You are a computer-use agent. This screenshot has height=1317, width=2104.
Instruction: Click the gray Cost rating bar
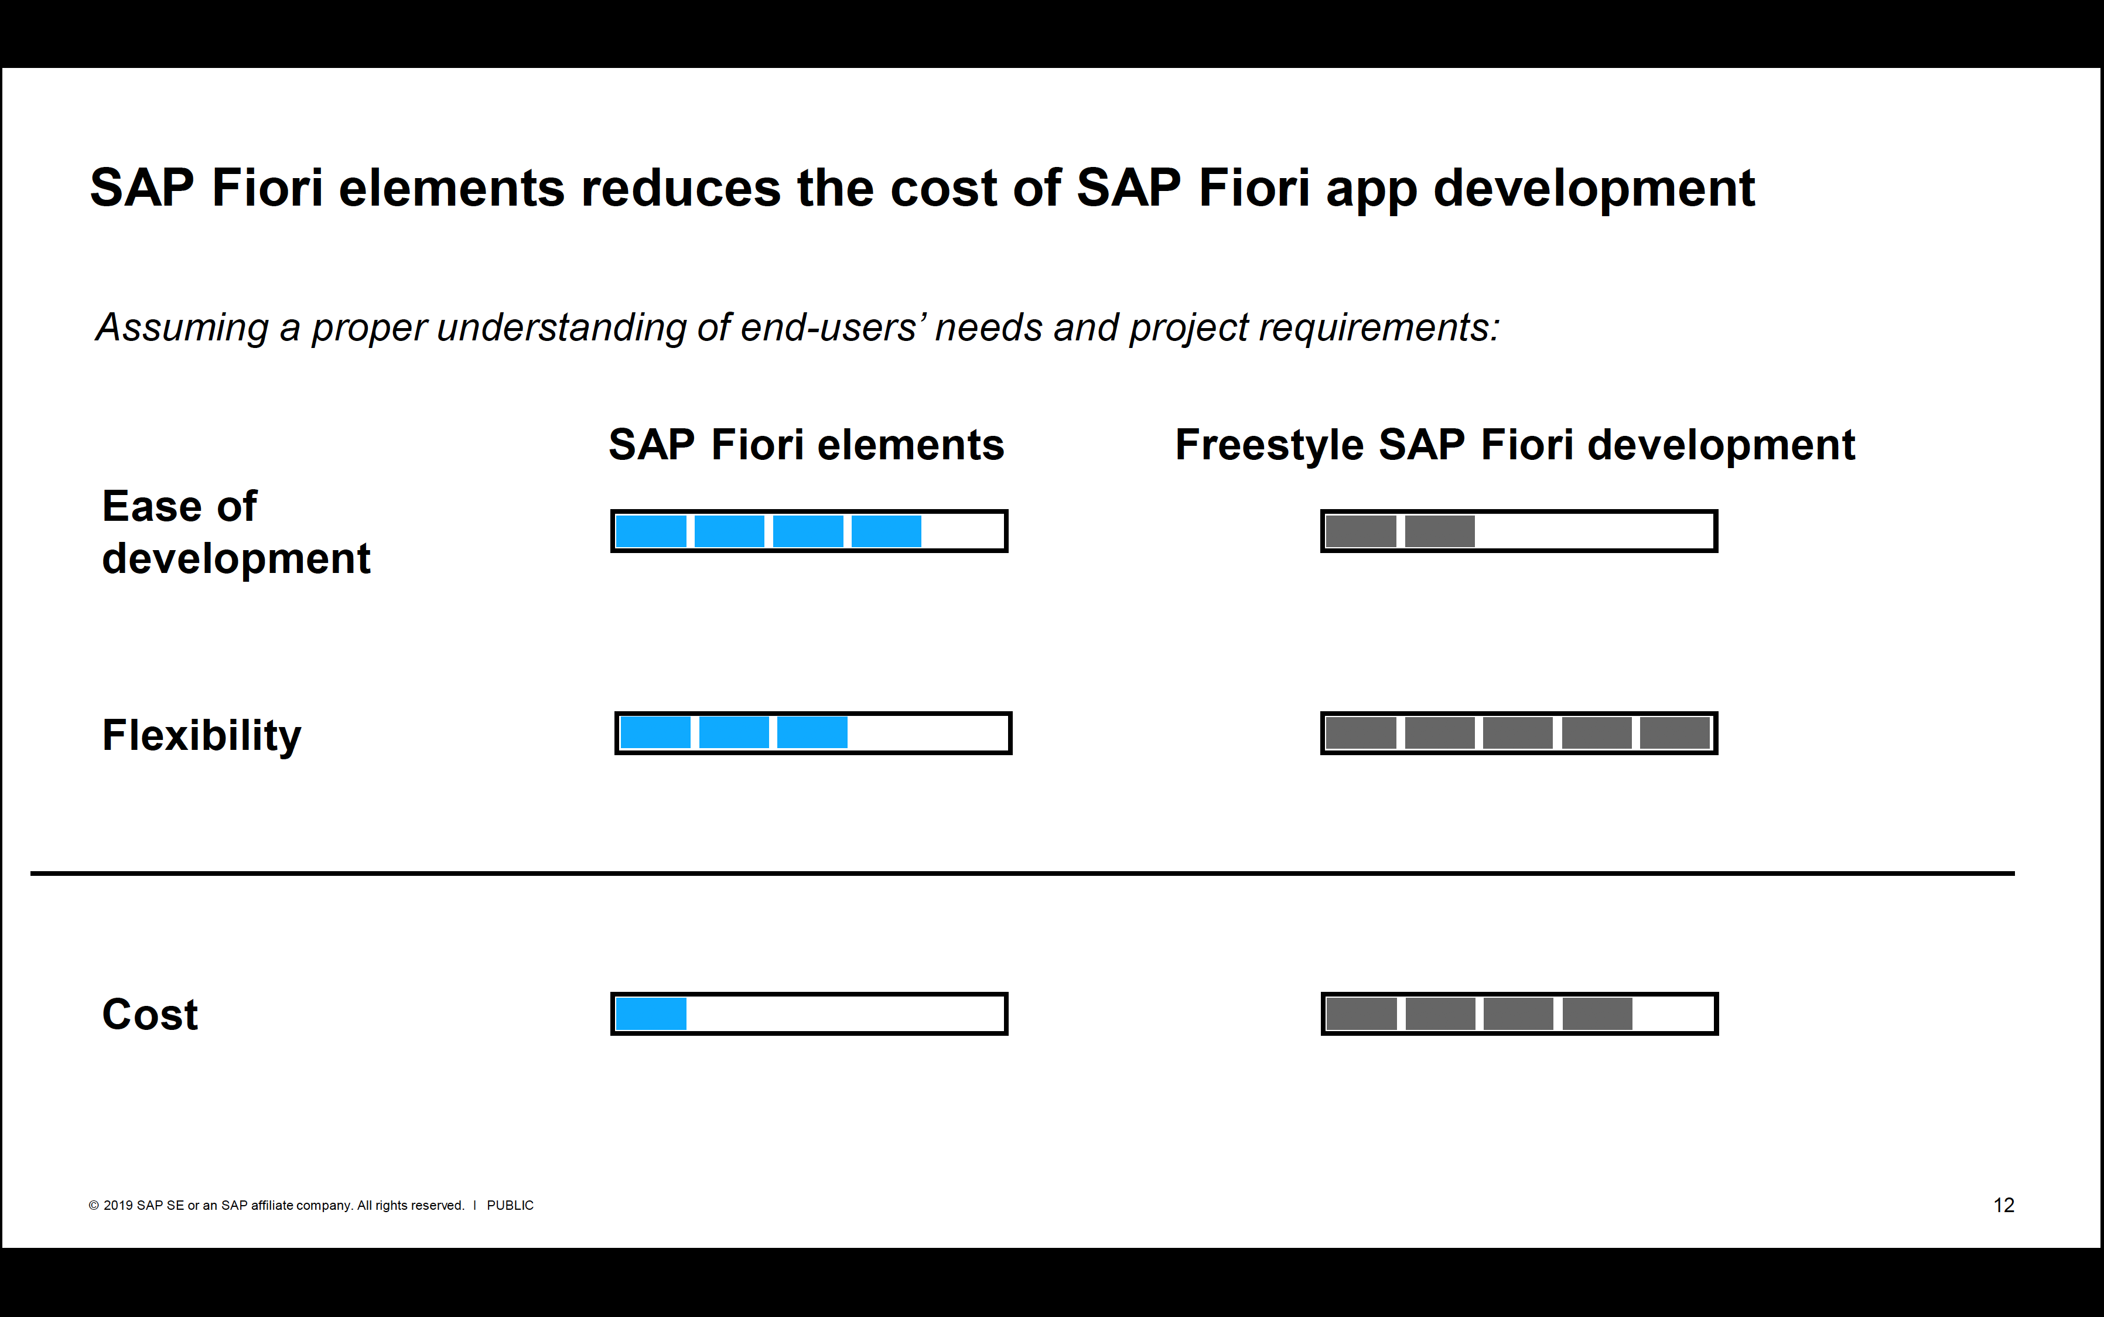pyautogui.click(x=1519, y=1013)
